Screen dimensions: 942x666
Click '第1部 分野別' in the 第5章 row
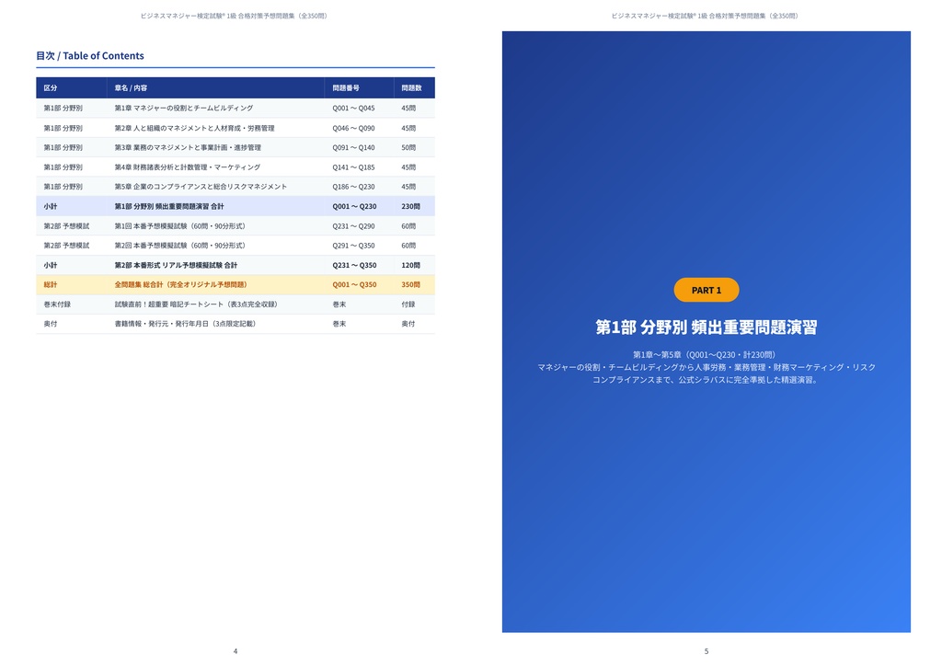tap(63, 187)
